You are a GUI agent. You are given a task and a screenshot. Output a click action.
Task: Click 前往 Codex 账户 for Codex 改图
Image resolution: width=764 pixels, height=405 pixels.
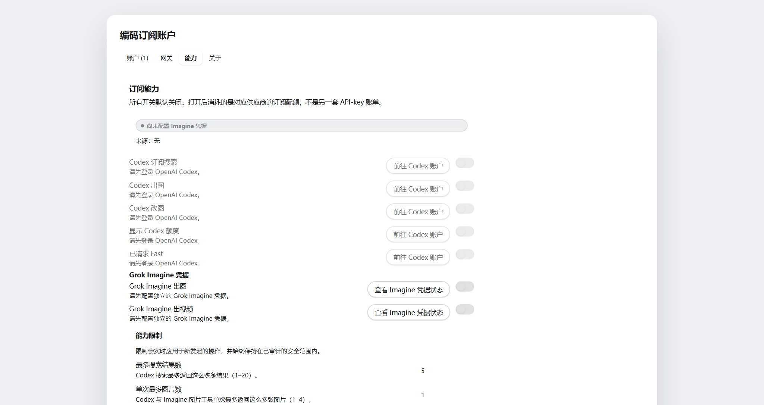[x=418, y=212]
